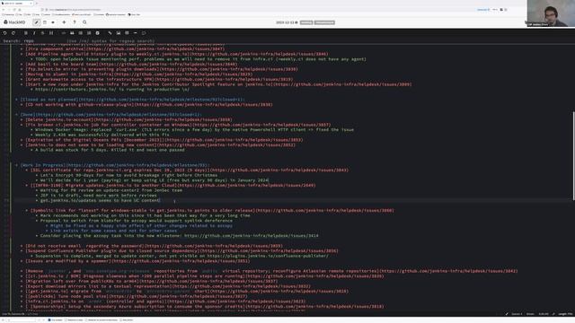
Task: Click the 'Add basil to the board team' line
Action: pos(131,64)
